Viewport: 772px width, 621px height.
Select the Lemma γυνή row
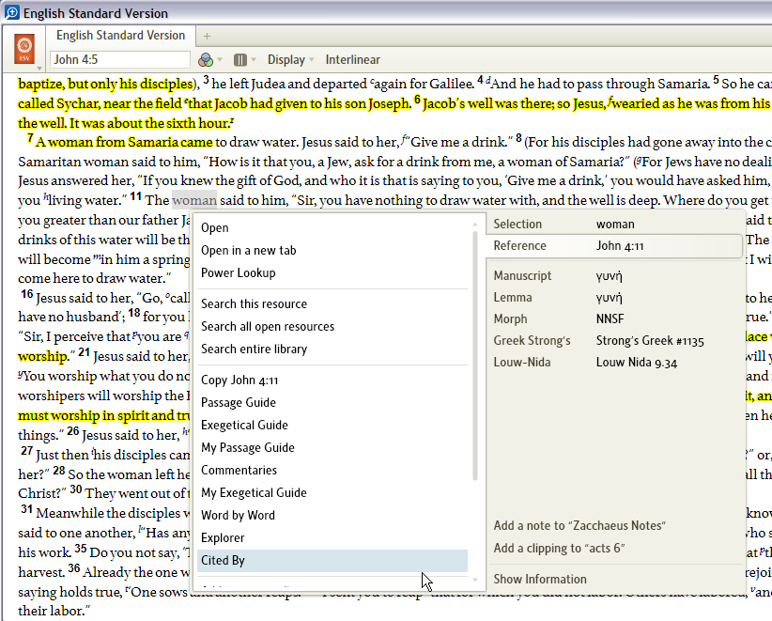point(615,298)
